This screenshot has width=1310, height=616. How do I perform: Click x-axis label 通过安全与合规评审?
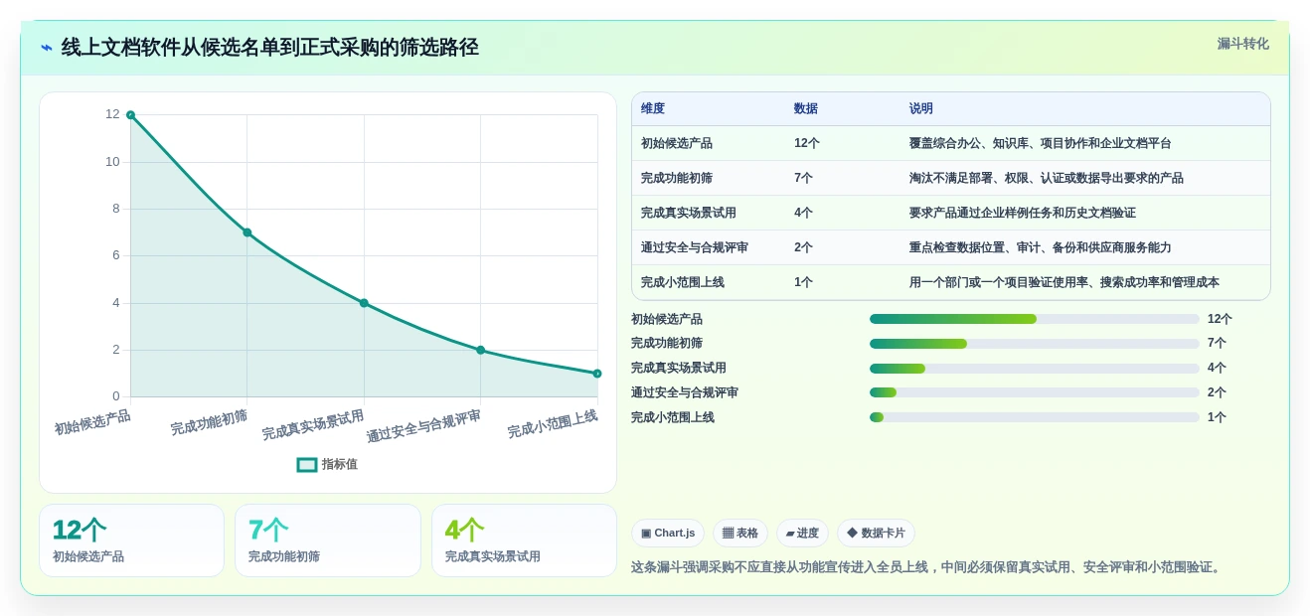(424, 426)
